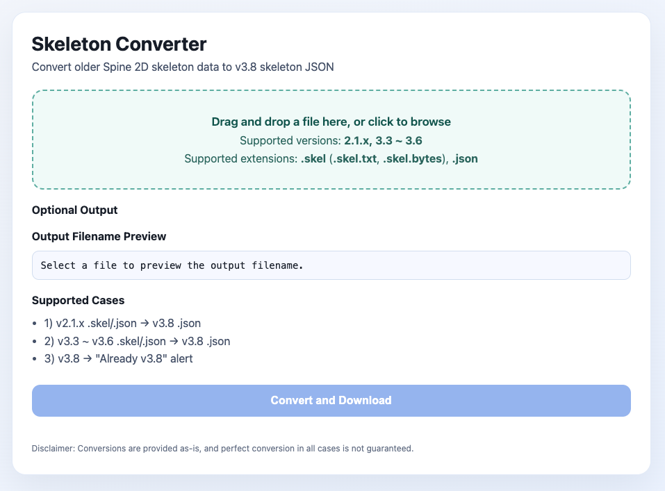Click the "Select a file to preview" placeholder text
Image resolution: width=665 pixels, height=491 pixels.
(172, 265)
